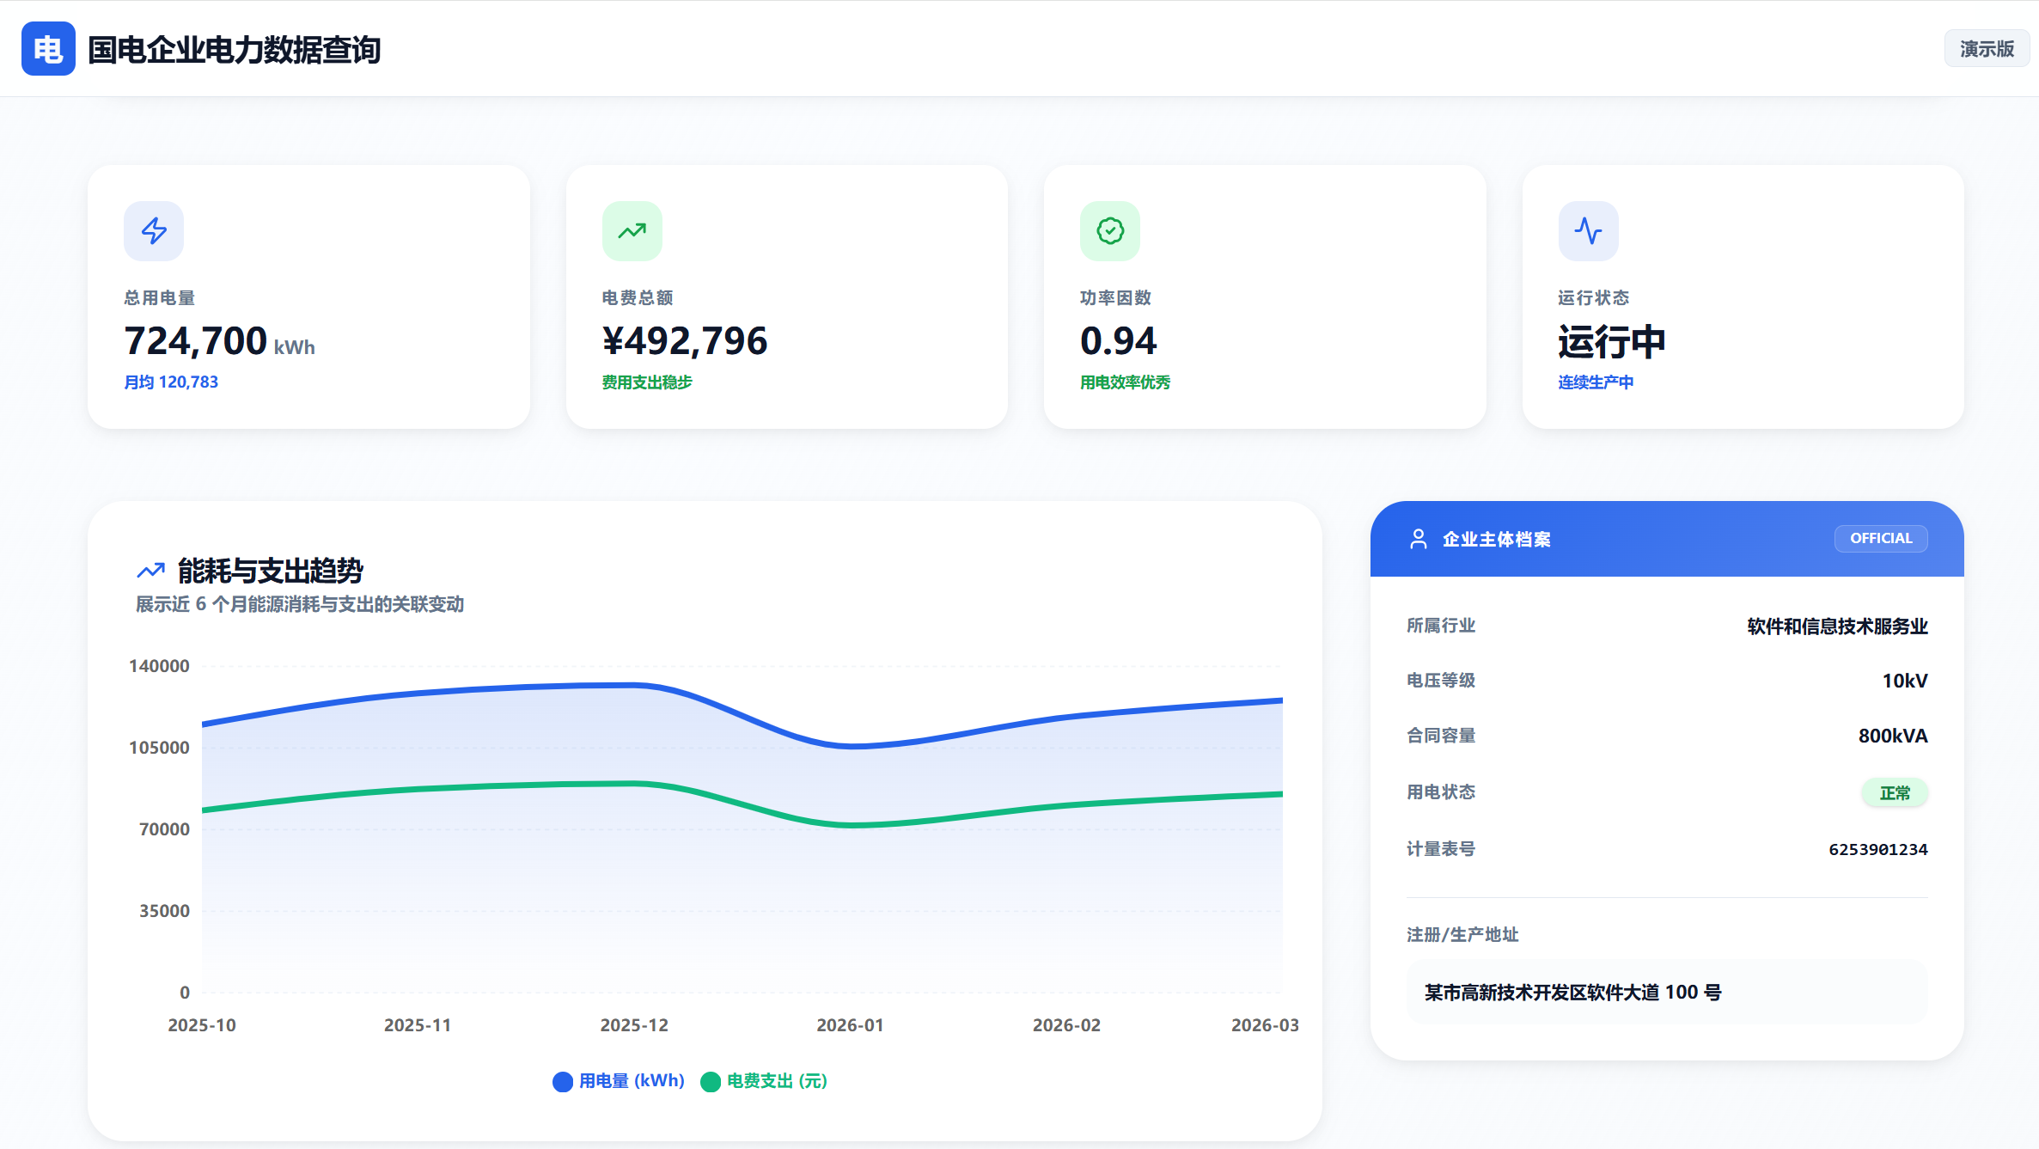Click the 注册/生产地址 label
This screenshot has height=1149, width=2039.
1462,935
